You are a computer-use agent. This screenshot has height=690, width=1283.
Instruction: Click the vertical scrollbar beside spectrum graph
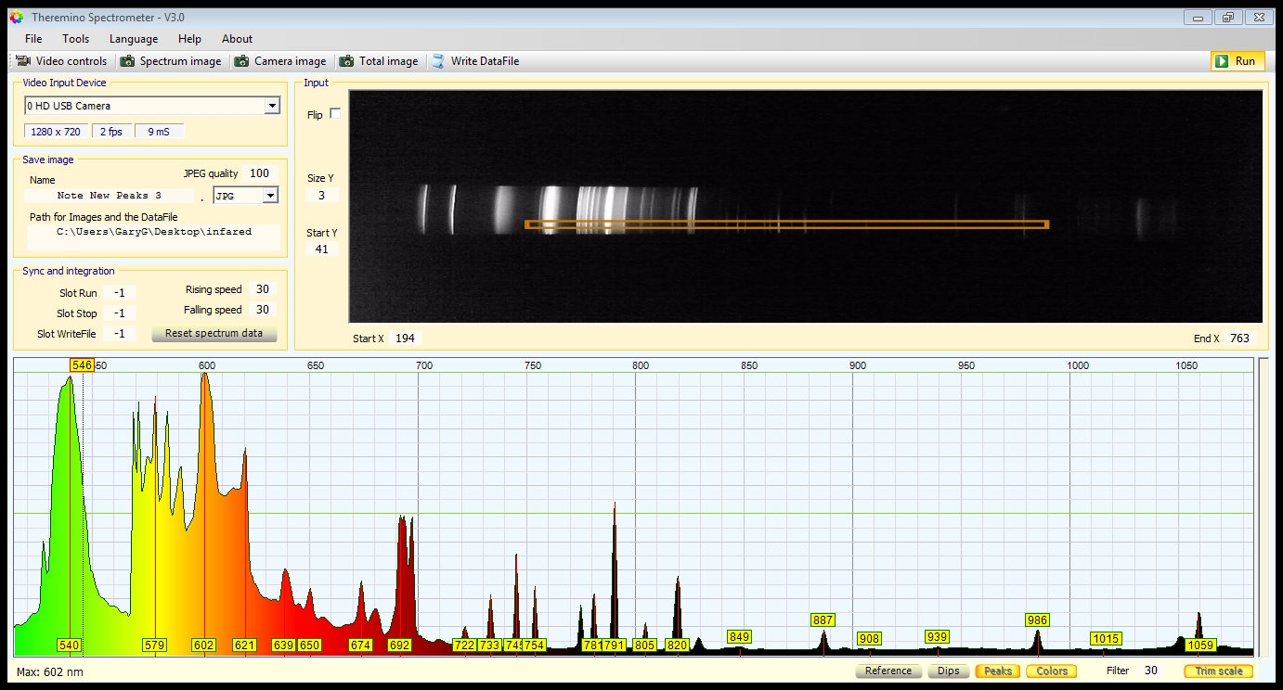tap(1263, 505)
